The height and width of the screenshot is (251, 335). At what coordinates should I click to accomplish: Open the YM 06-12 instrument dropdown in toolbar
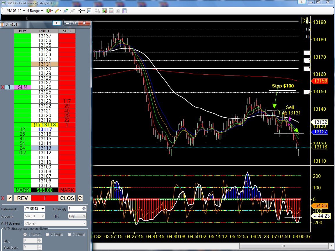[16, 11]
